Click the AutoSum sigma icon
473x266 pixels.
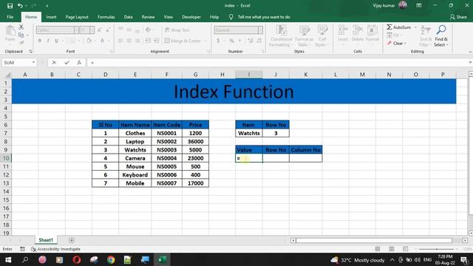coord(389,27)
